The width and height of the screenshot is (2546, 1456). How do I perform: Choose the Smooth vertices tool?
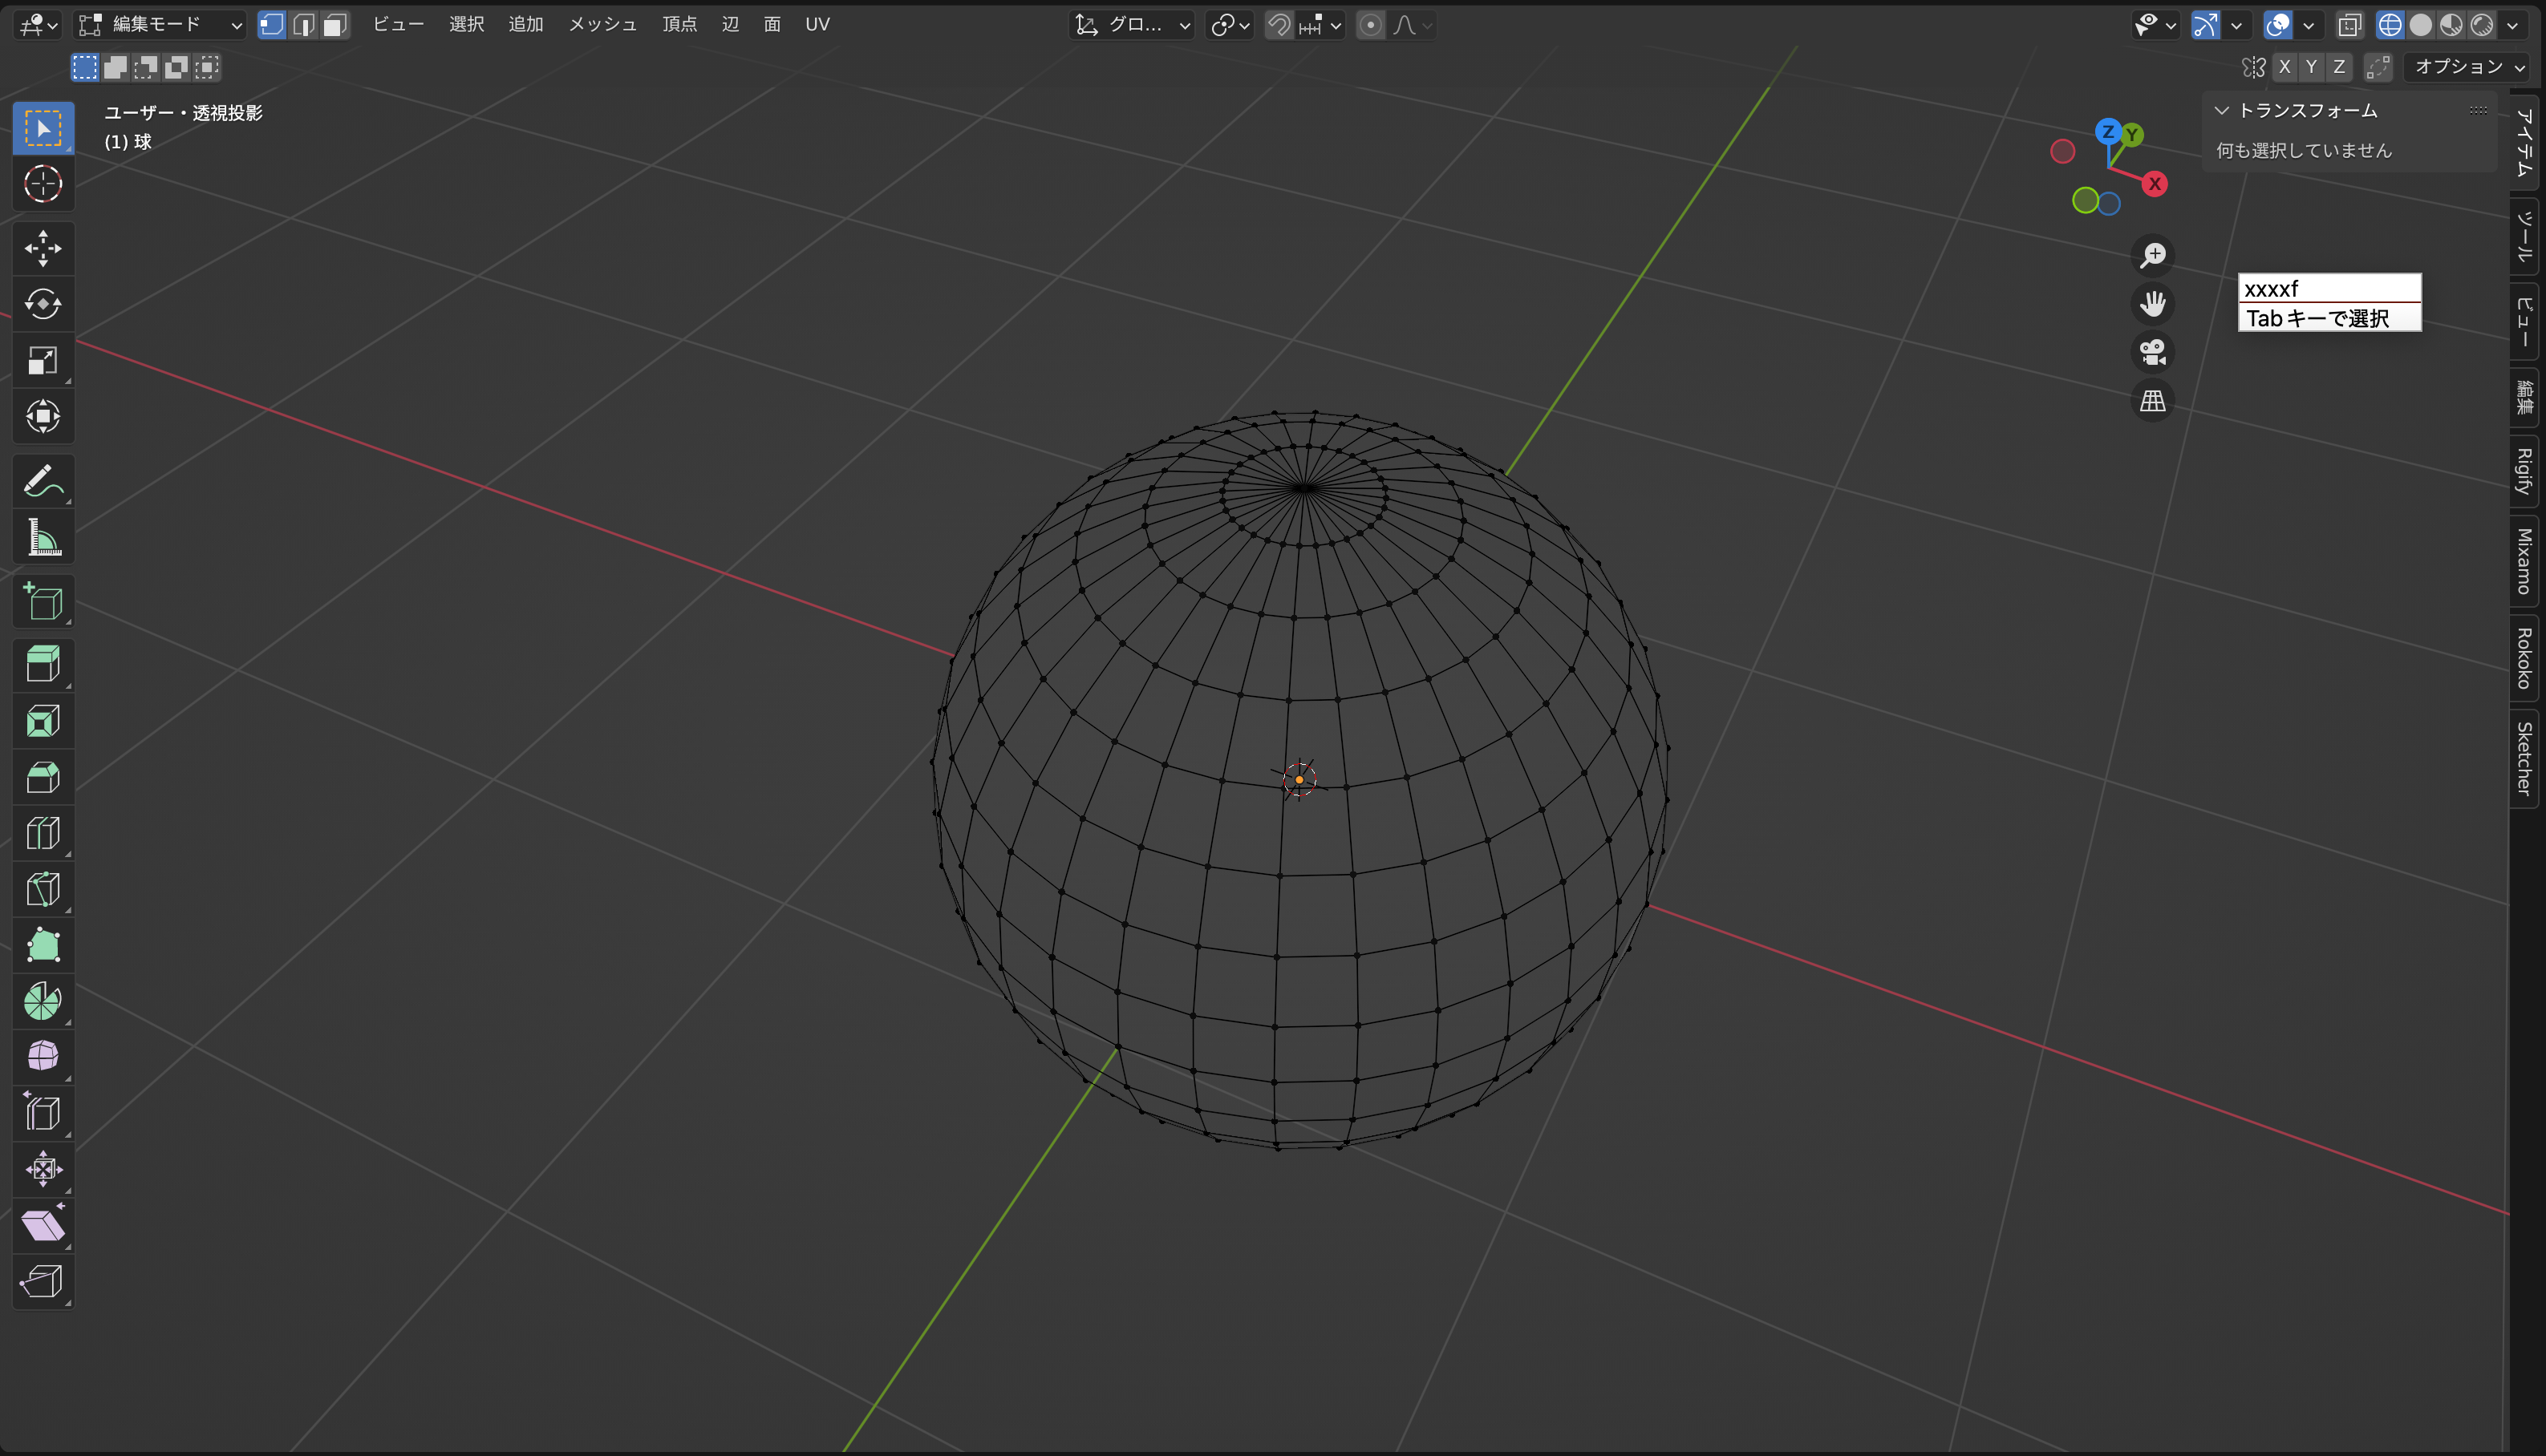[43, 1057]
